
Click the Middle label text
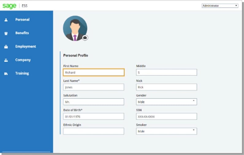point(141,66)
